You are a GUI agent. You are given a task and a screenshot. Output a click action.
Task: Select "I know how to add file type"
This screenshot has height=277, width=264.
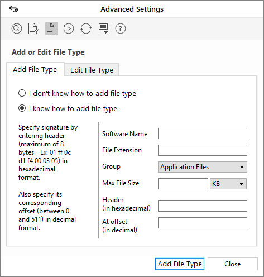pos(68,108)
